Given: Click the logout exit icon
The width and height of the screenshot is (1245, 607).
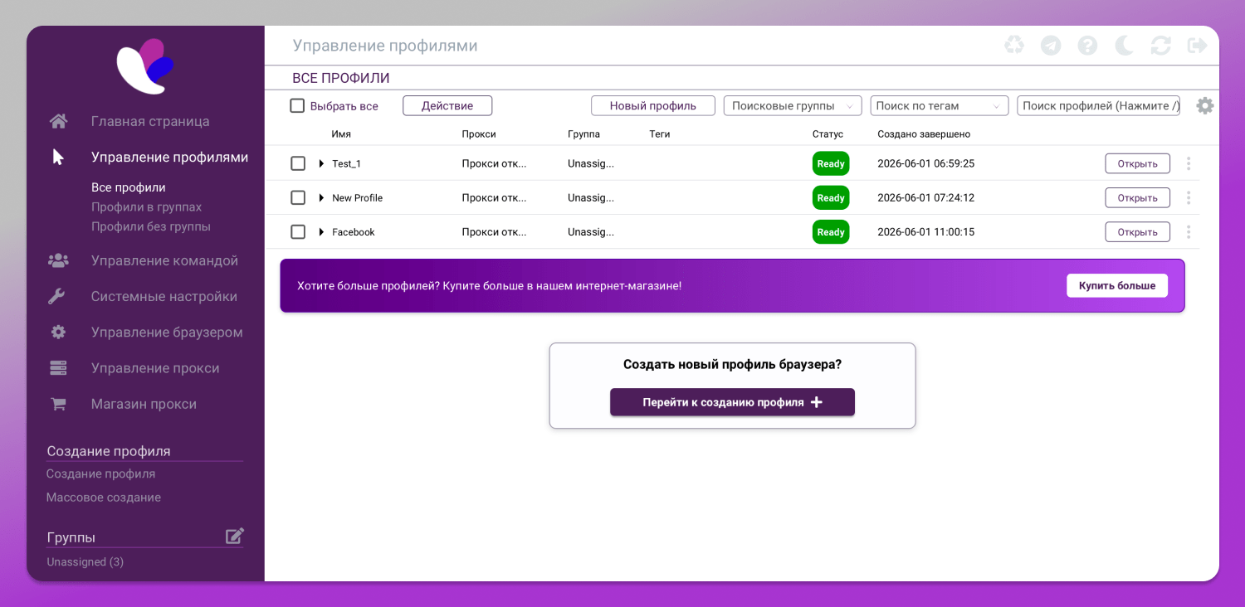Looking at the screenshot, I should 1197,46.
